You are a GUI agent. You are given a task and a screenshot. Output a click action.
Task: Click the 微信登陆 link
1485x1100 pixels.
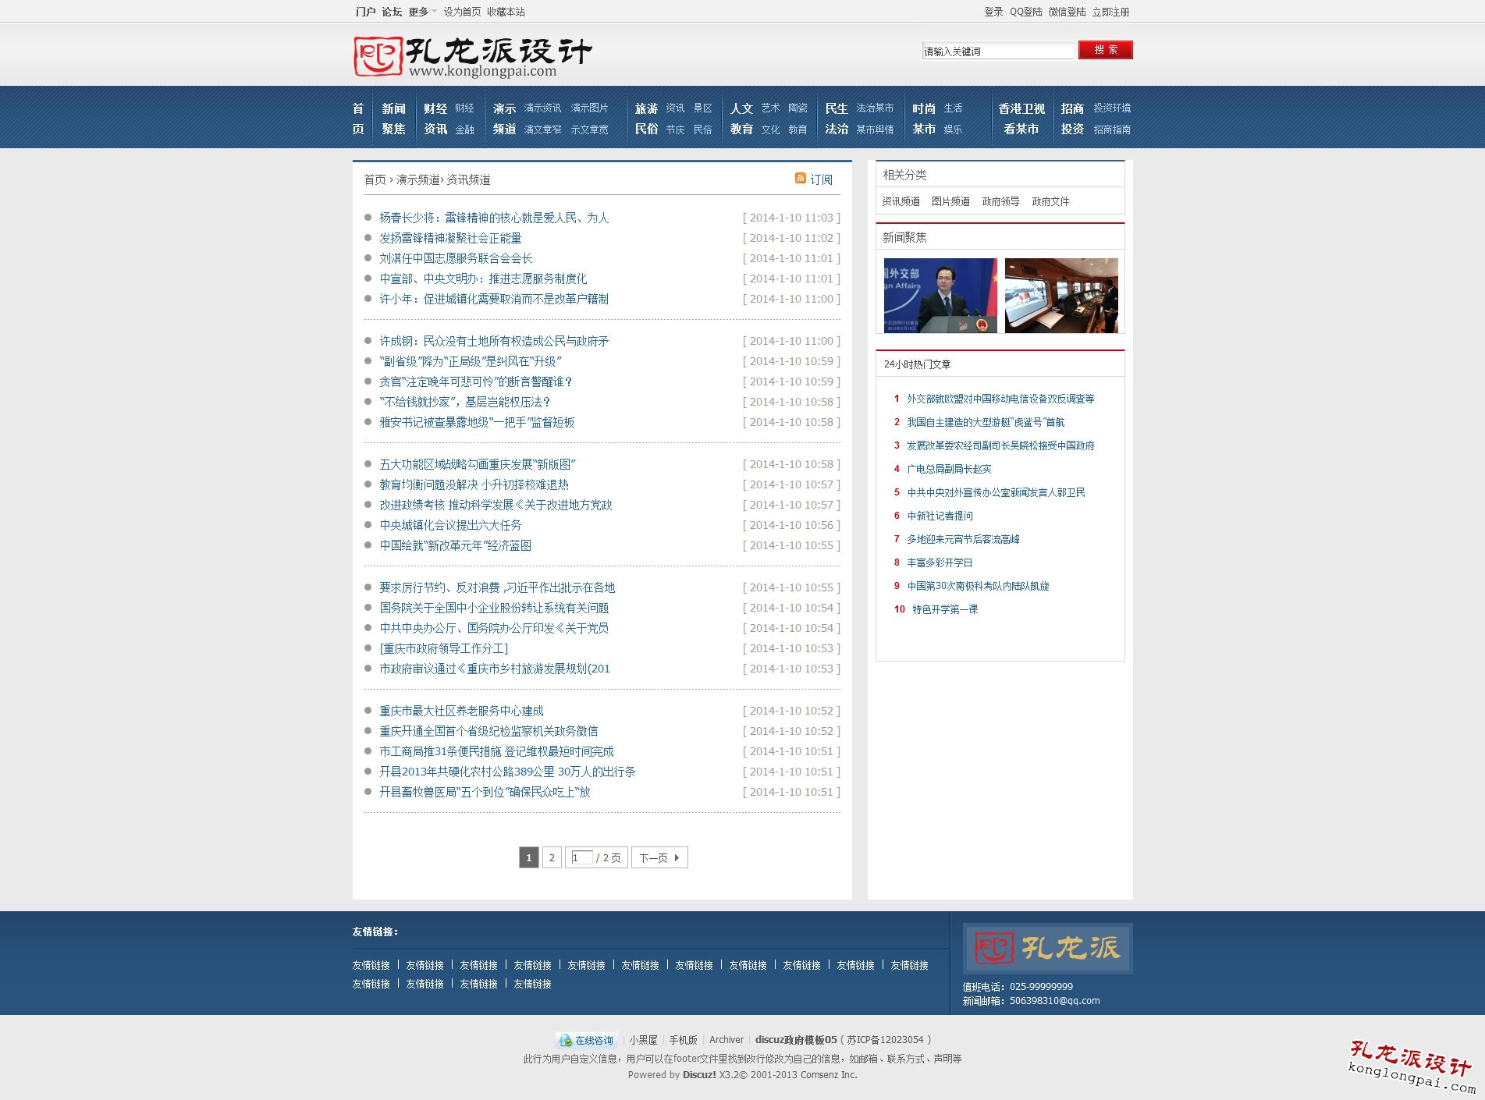(1067, 12)
